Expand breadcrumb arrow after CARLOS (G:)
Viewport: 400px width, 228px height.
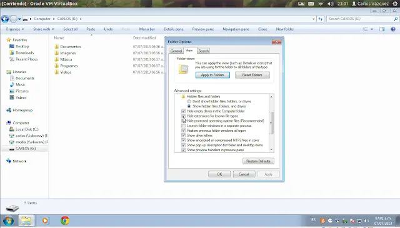point(81,19)
